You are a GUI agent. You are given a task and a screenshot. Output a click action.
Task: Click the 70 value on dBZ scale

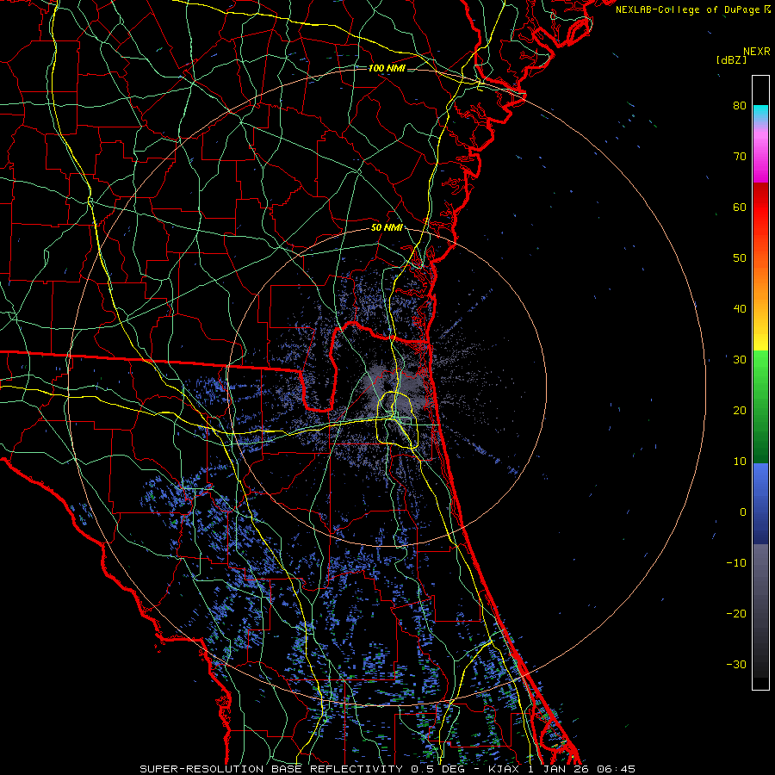point(740,156)
